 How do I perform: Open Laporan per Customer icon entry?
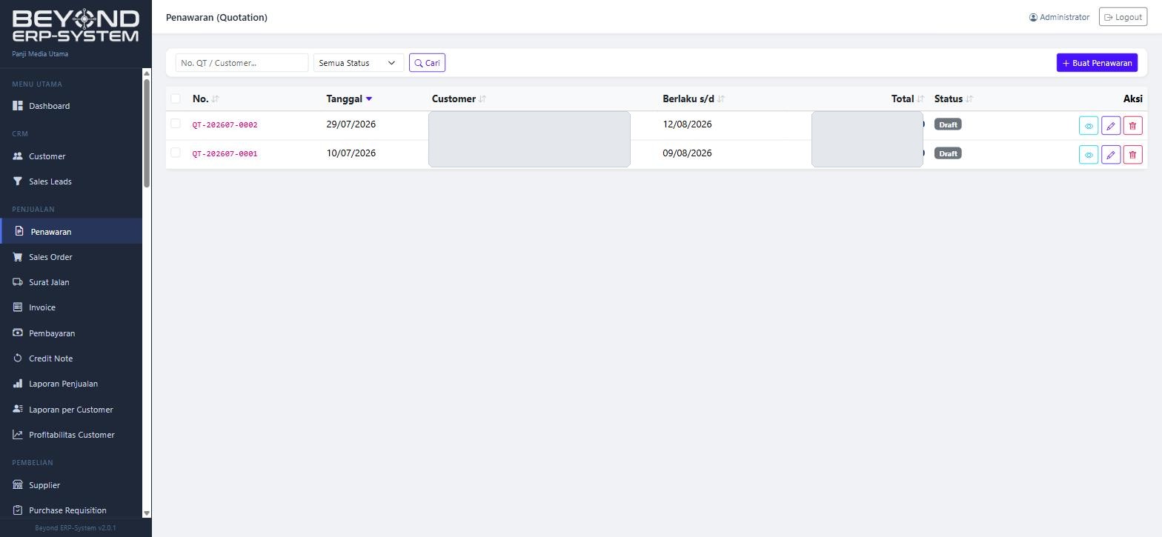(x=71, y=410)
